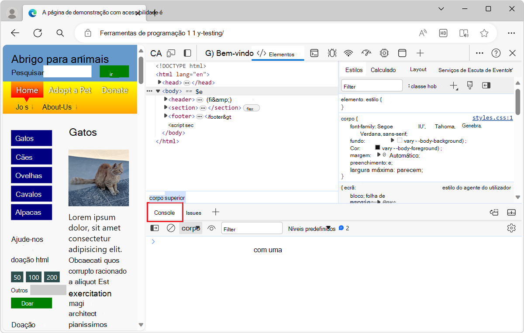524x333 pixels.
Task: Collapse Quick View panel icon
Action: click(x=511, y=213)
